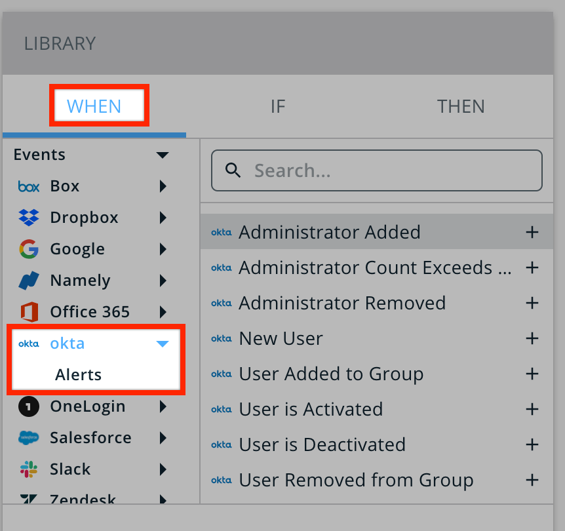Screen dimensions: 565x531
Task: Open the THEN tab
Action: [461, 106]
